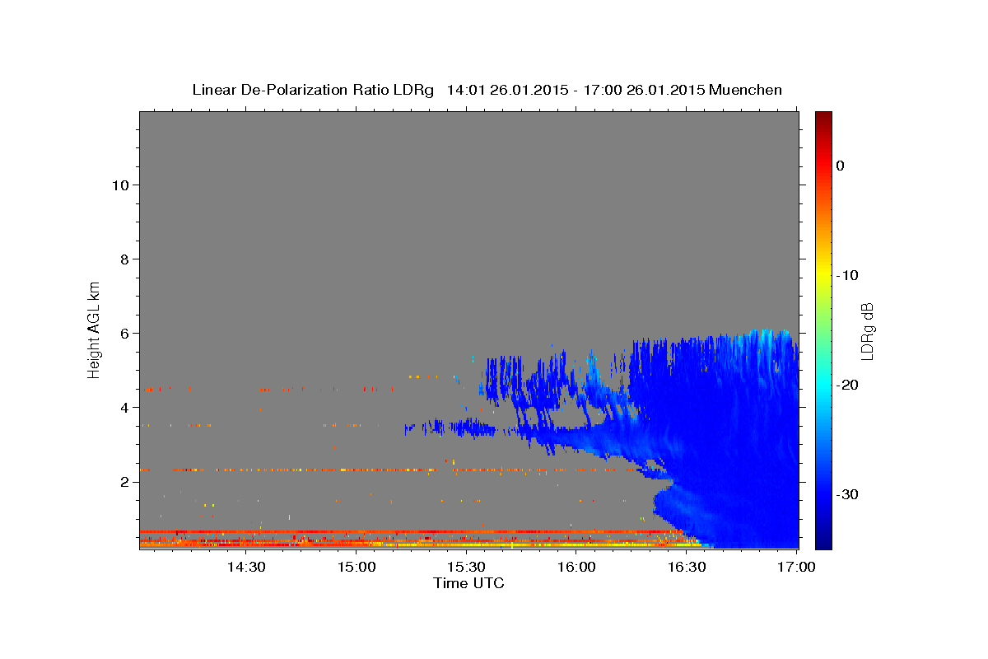
Task: Click the "Time UTC" x-axis label
Action: point(468,583)
